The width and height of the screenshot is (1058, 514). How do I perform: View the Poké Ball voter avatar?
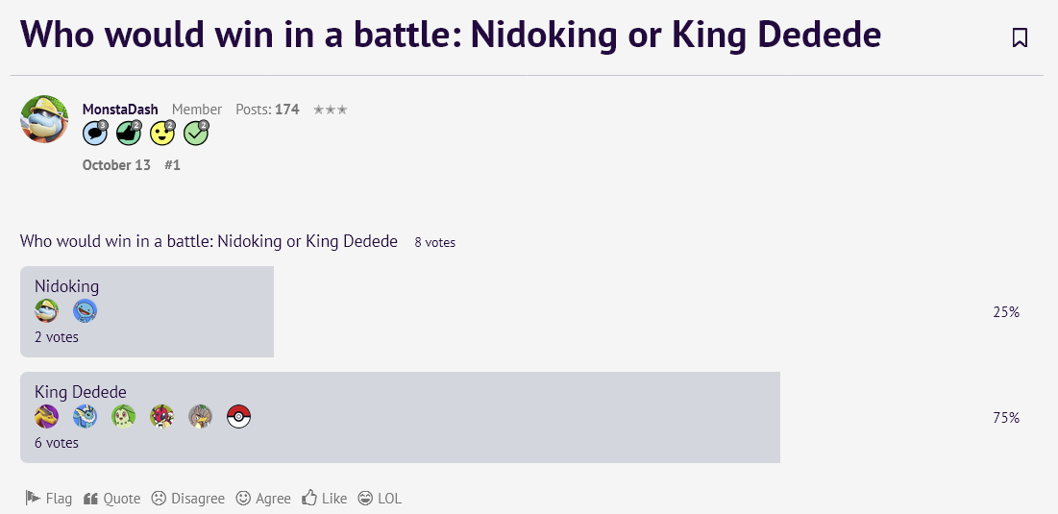click(238, 416)
